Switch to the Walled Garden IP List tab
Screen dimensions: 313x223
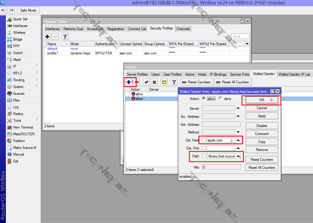(294, 74)
